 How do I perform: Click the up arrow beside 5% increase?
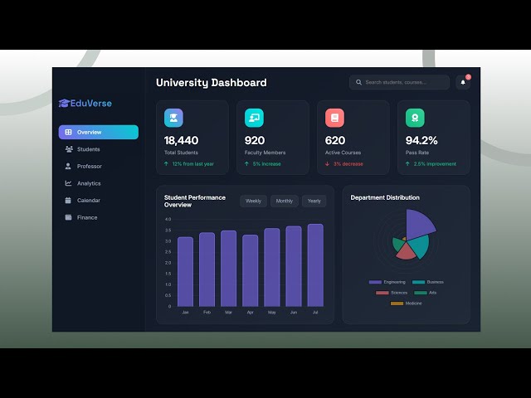[x=247, y=164]
